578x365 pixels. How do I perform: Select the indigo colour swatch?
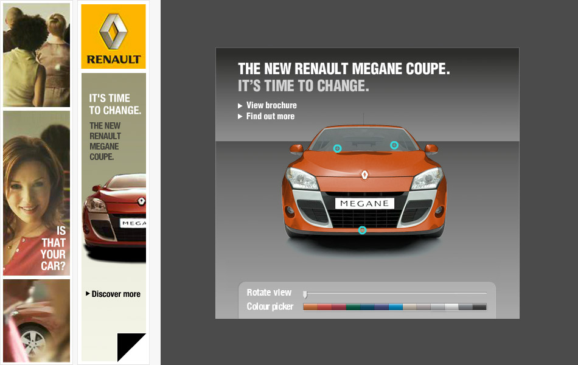pyautogui.click(x=381, y=307)
